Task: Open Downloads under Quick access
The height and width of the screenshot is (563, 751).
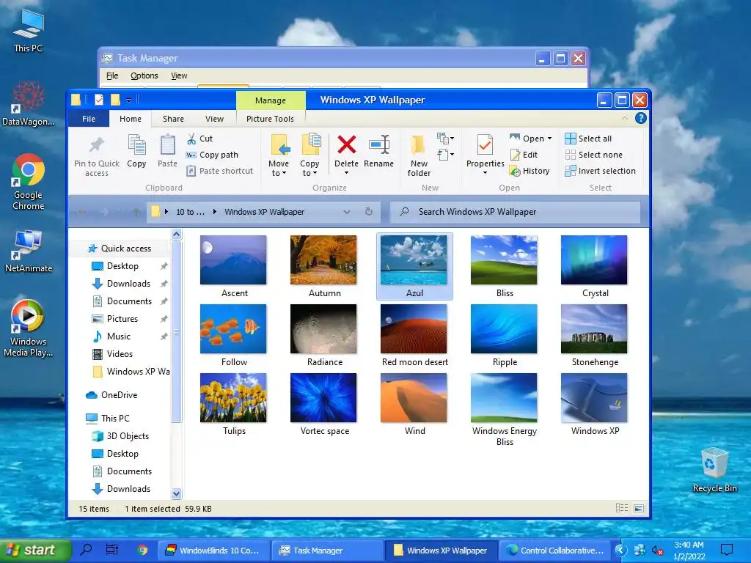Action: point(121,284)
